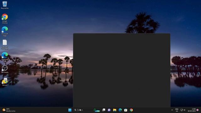This screenshot has width=201, height=113.
Task: Open network settings from the tray icon
Action: click(x=182, y=110)
